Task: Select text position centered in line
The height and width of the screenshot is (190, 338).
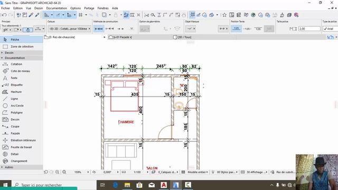Action: pos(247,28)
